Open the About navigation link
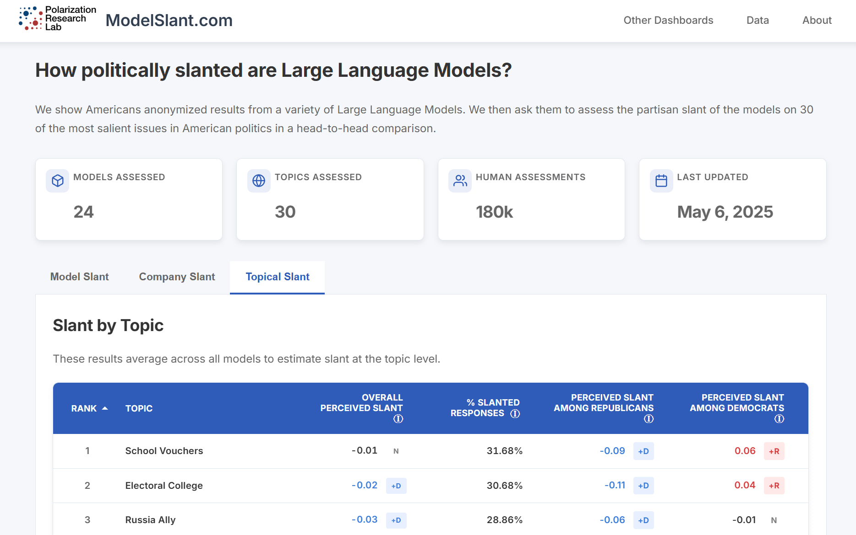 (817, 20)
